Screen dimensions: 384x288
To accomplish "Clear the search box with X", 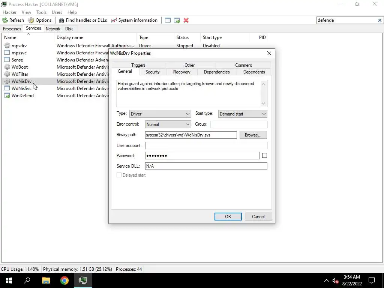I will (x=380, y=20).
